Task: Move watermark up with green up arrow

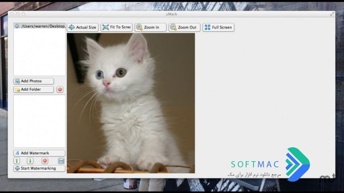Action: tap(17, 161)
